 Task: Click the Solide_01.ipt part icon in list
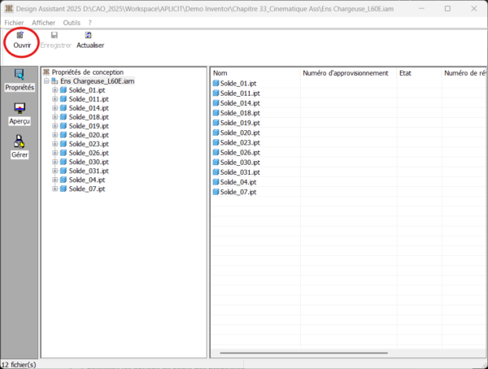click(x=216, y=84)
